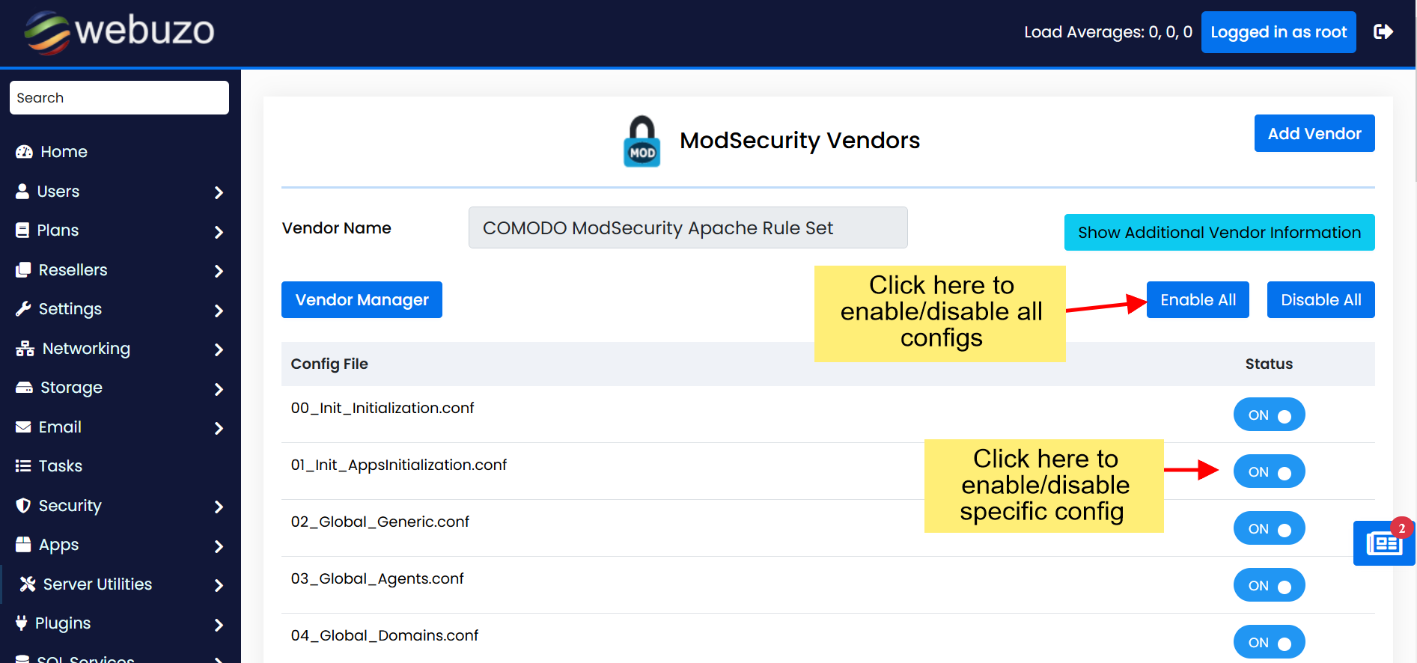Click the Tasks list icon
This screenshot has width=1417, height=663.
(23, 466)
